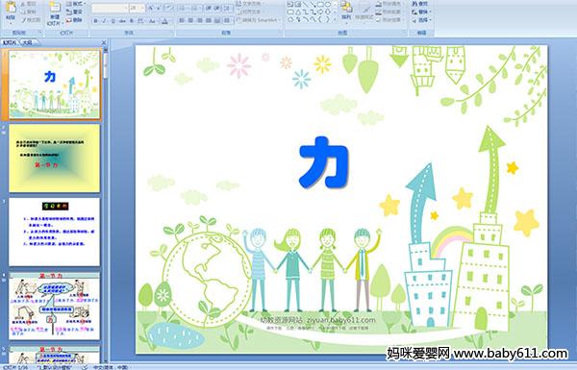This screenshot has width=577, height=370.
Task: Select the rectangle shape in shapes gallery
Action: [320, 5]
